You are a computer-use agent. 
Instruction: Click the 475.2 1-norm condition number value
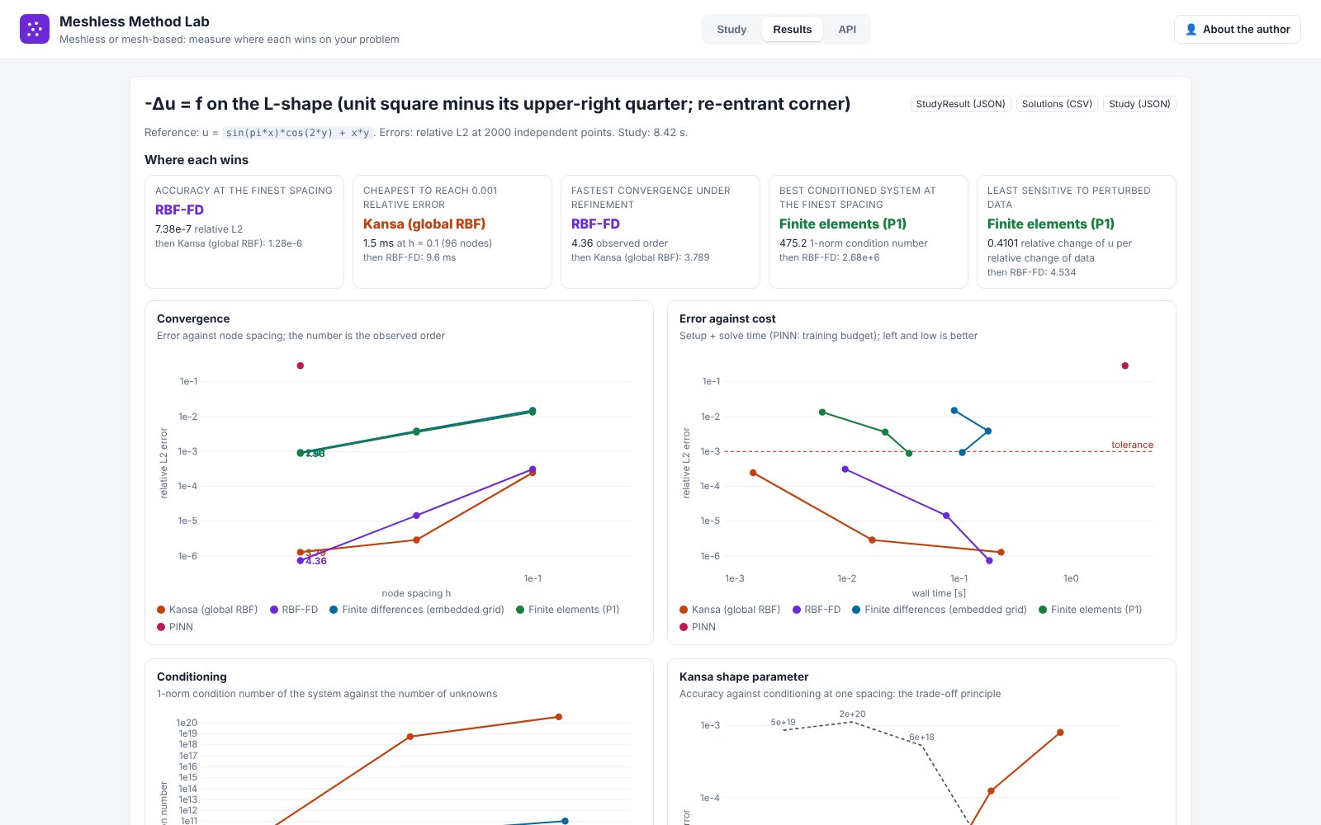click(x=854, y=243)
